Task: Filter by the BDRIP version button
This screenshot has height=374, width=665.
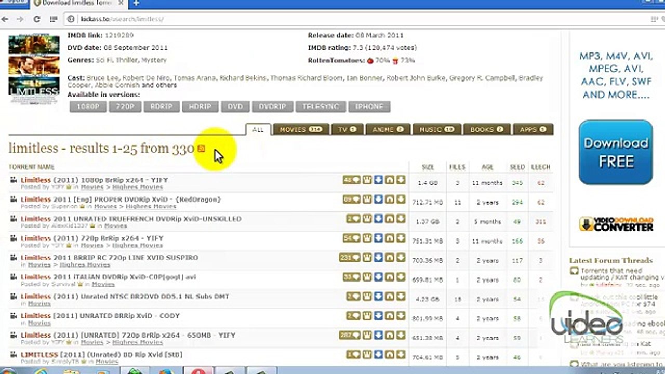Action: [x=161, y=106]
